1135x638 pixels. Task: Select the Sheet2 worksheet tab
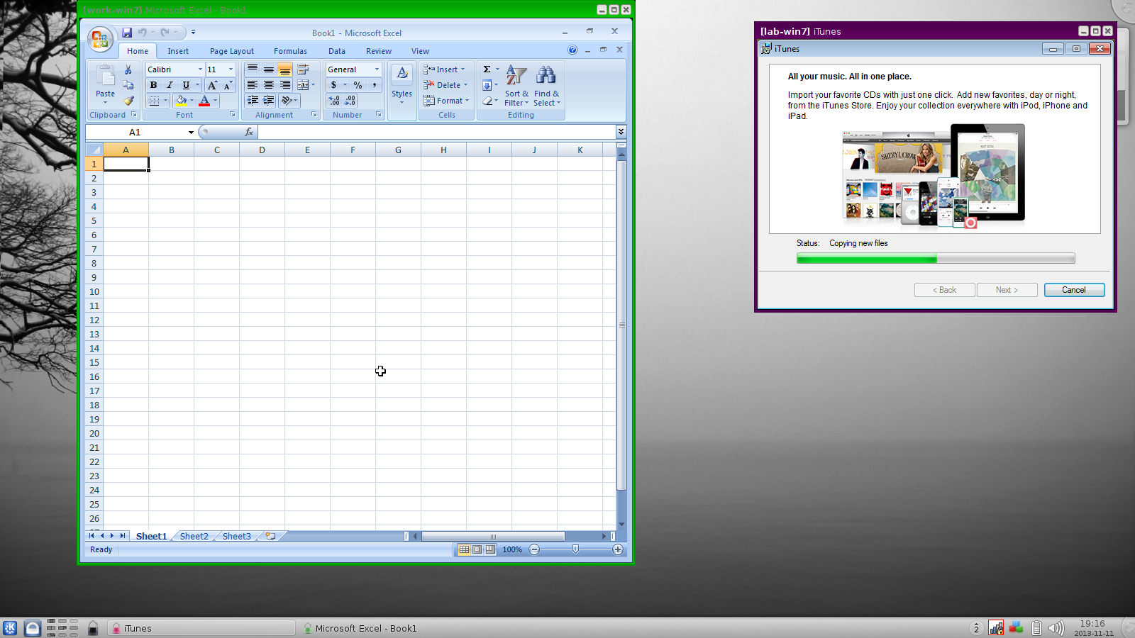pos(193,536)
